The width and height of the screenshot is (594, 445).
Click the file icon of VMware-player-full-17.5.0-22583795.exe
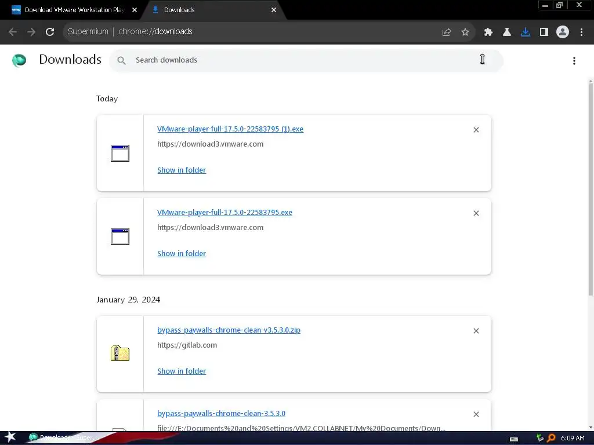point(120,237)
